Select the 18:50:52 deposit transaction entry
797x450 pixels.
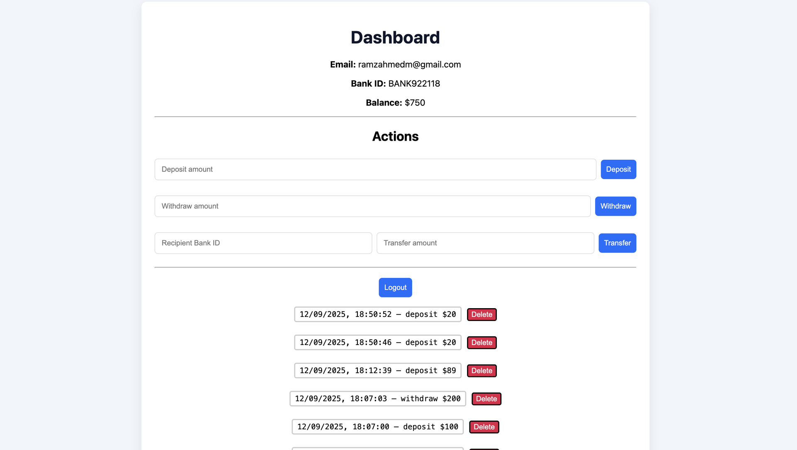point(377,314)
